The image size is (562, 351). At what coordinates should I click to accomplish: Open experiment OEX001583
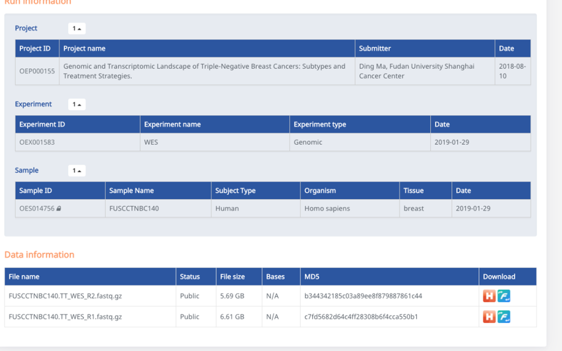(x=37, y=142)
